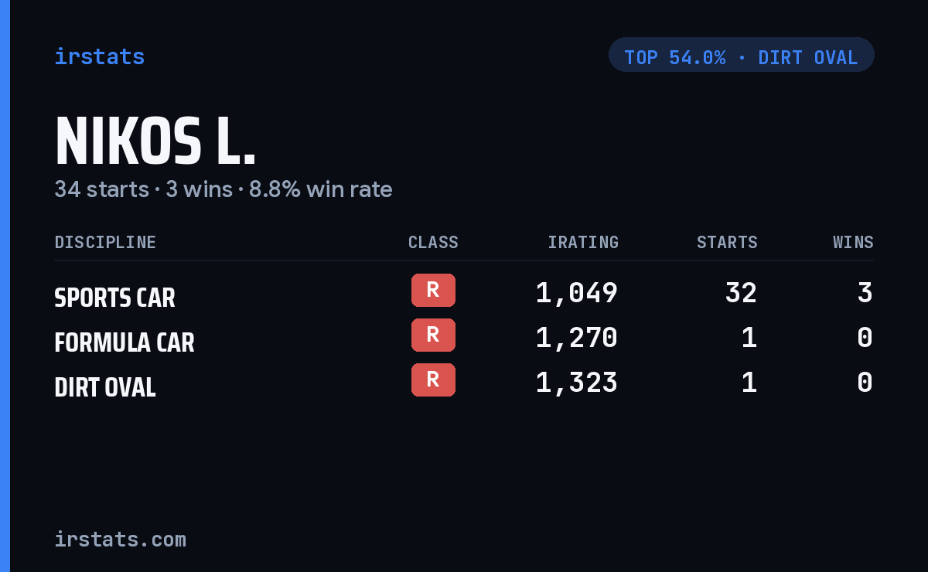Click the R class badge for Formula Car
This screenshot has width=928, height=572.
pyautogui.click(x=433, y=335)
